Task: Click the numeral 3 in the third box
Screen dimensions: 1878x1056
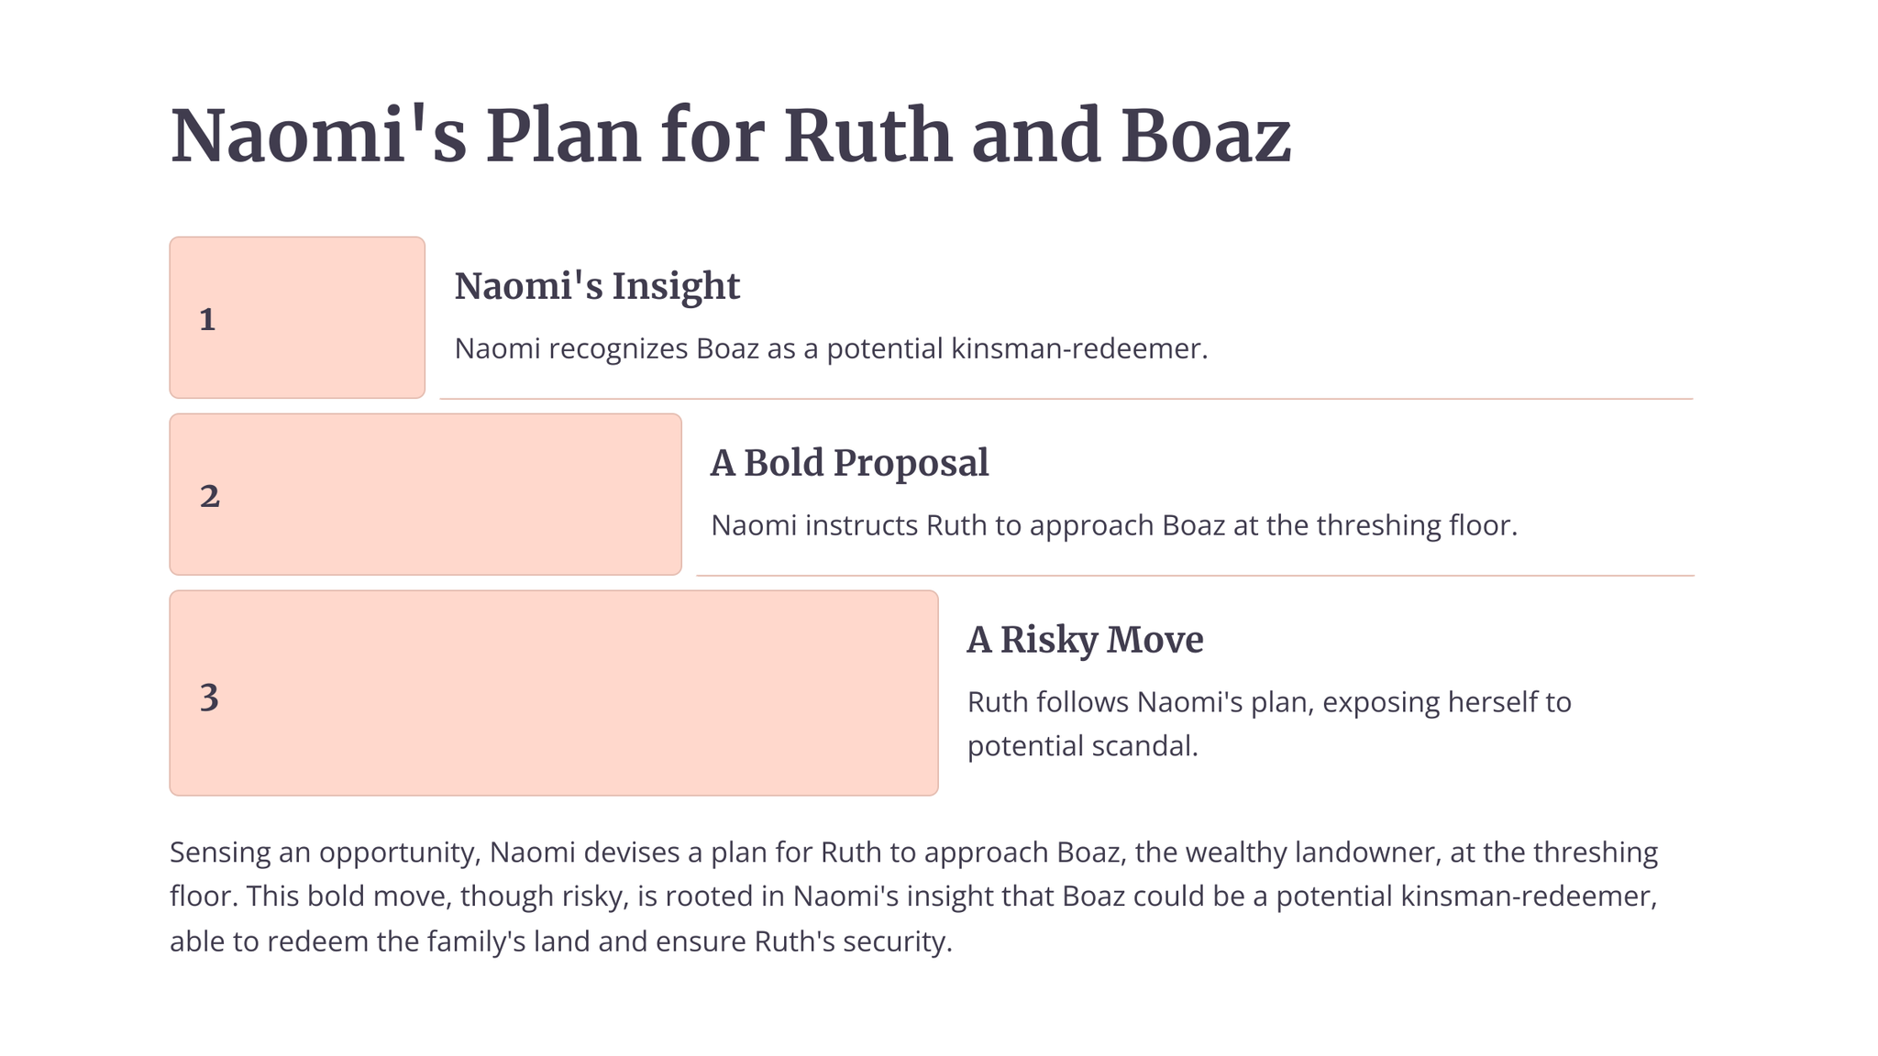Action: 209,698
